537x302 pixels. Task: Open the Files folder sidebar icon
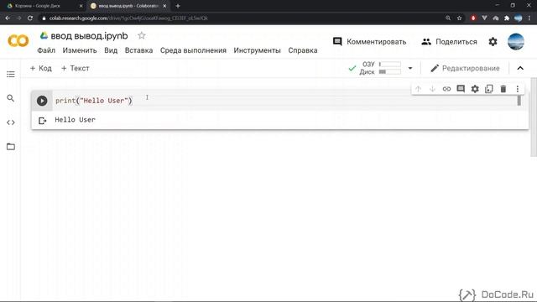click(11, 147)
